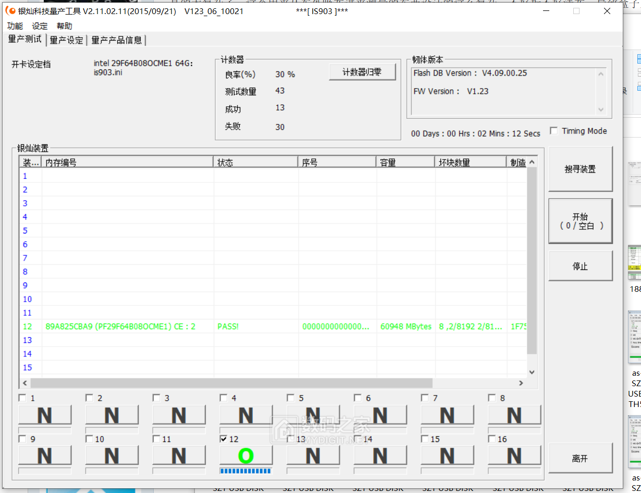
Task: Click the N status icon for port 1
Action: pos(45,415)
